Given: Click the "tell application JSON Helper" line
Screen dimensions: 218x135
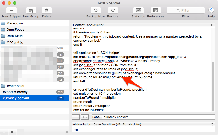Looking at the screenshot, I should pos(97,53).
